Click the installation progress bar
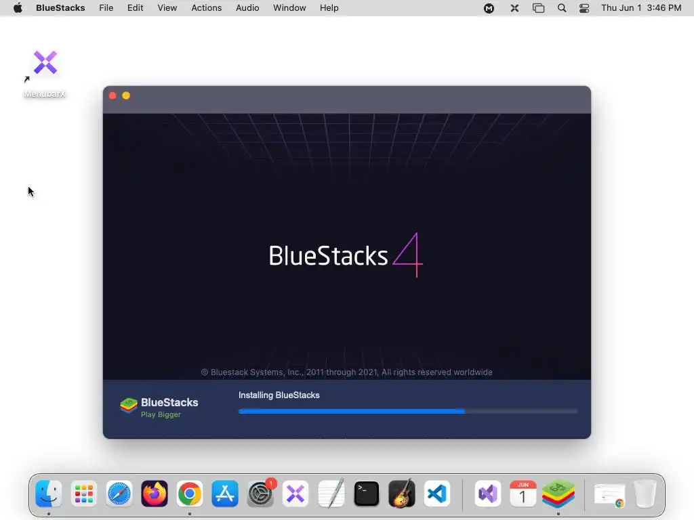The height and width of the screenshot is (520, 694). (x=408, y=411)
